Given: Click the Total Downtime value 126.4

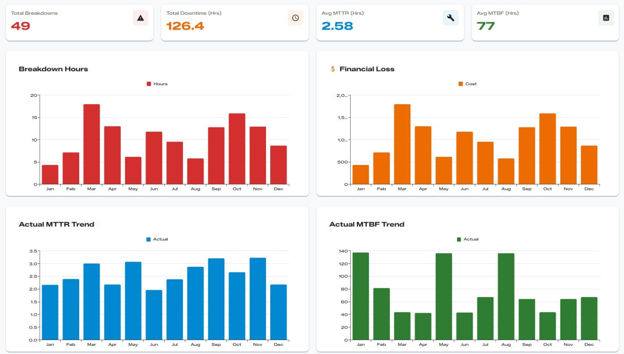Looking at the screenshot, I should click(x=185, y=26).
